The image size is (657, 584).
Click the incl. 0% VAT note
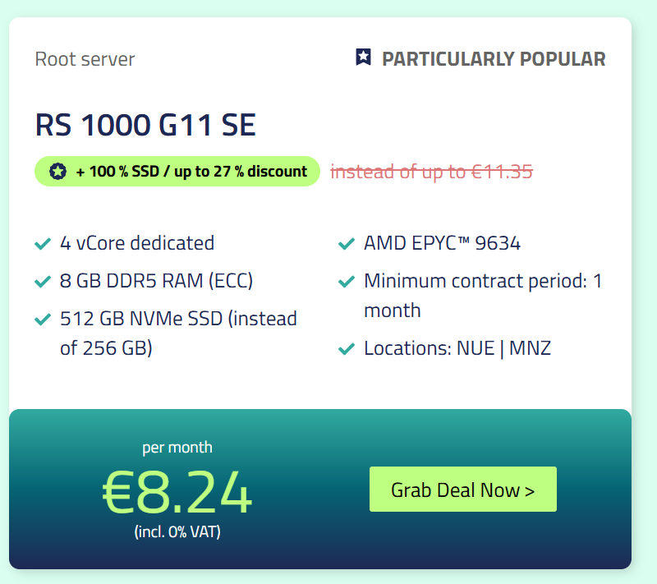pyautogui.click(x=177, y=531)
